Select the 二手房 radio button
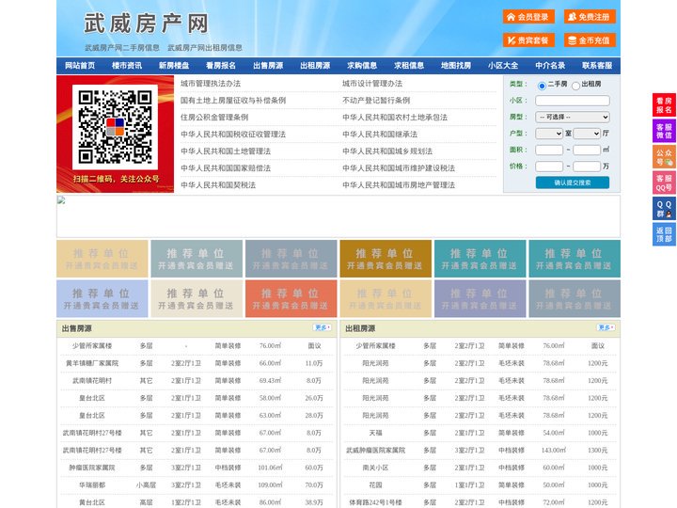 click(542, 86)
